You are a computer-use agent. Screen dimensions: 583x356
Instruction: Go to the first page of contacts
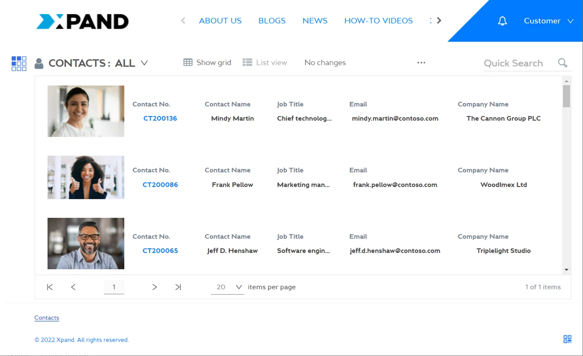coord(50,287)
